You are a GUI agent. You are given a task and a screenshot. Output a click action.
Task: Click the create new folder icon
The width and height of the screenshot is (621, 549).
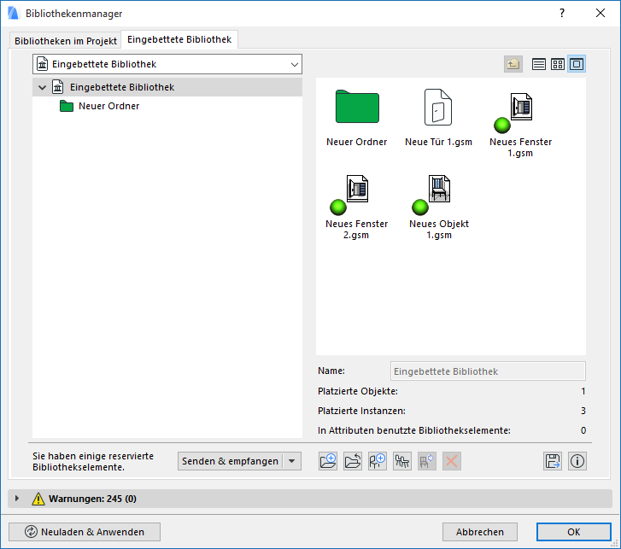tap(328, 461)
